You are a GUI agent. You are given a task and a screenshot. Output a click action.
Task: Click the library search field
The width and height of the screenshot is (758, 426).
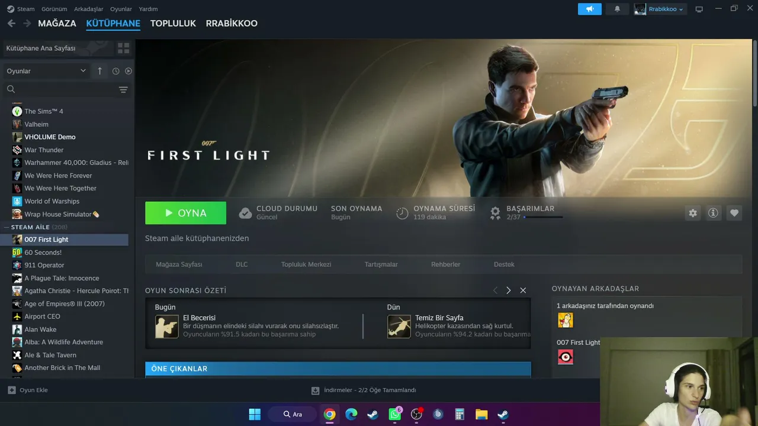pyautogui.click(x=59, y=89)
